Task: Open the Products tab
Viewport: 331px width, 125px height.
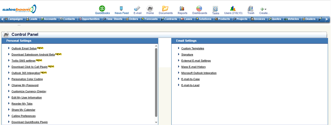Action: (222, 19)
